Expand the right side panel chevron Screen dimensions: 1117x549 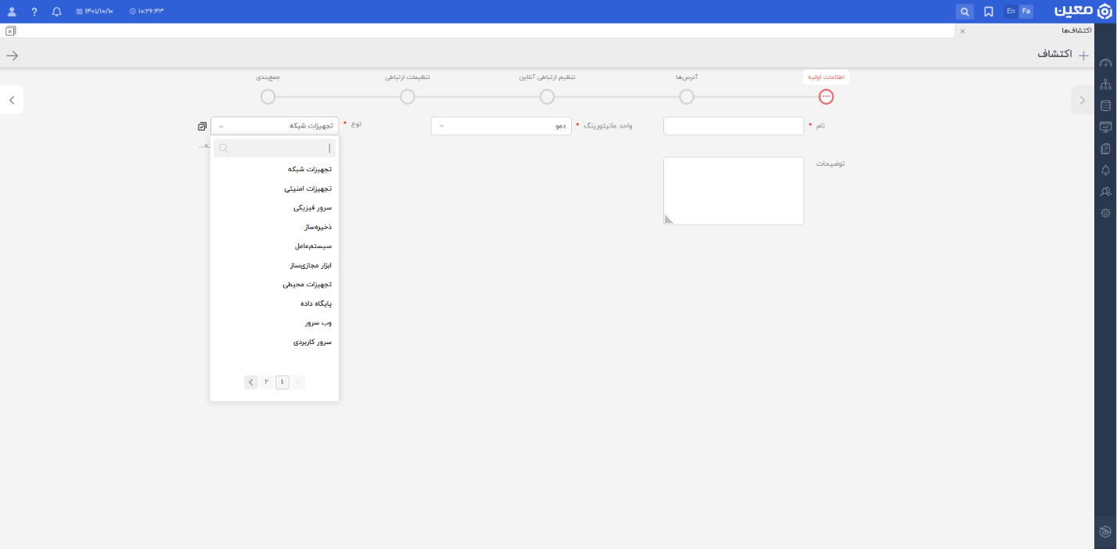[x=1082, y=100]
